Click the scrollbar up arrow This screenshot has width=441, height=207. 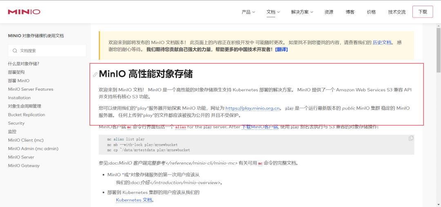pos(439,26)
